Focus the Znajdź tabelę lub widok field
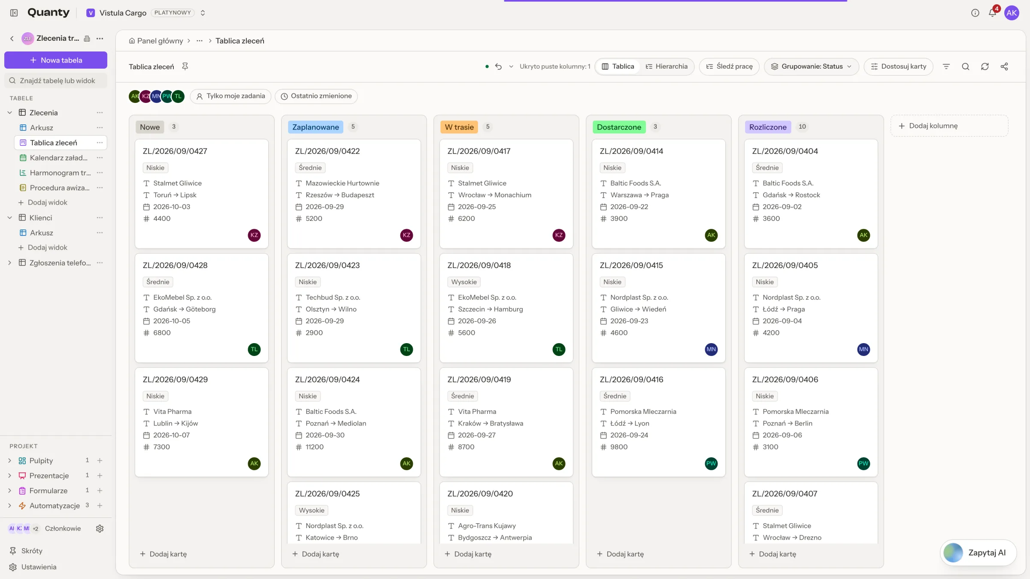1030x579 pixels. [x=56, y=81]
